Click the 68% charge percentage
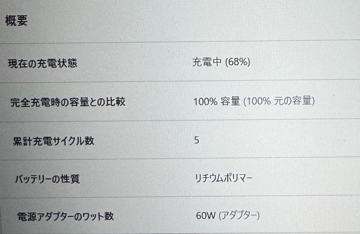 238,62
